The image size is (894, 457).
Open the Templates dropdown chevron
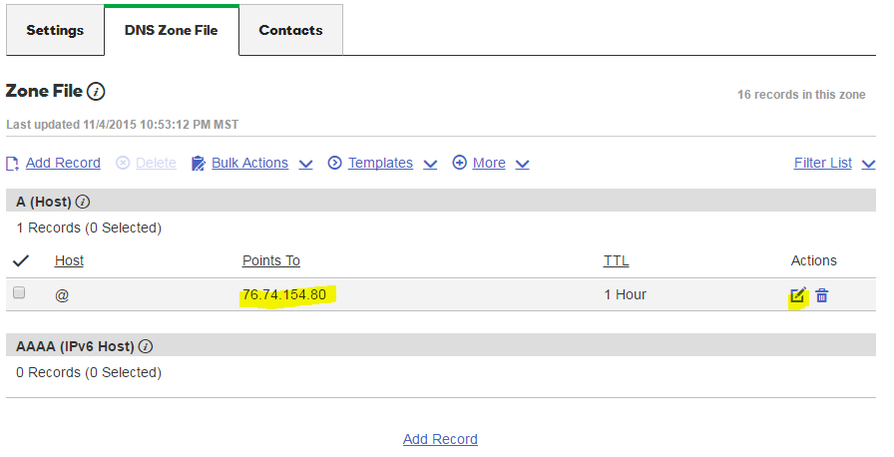click(x=430, y=164)
